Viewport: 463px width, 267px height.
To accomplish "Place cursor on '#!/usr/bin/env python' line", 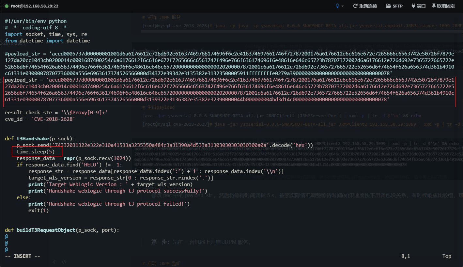I will (36, 21).
